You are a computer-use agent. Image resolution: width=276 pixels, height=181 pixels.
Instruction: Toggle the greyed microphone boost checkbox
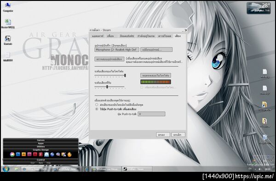point(142,87)
